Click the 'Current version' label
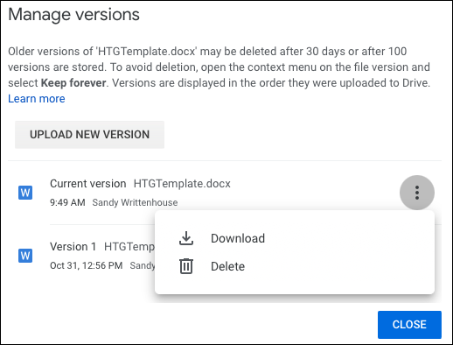This screenshot has height=345, width=453. pos(88,184)
